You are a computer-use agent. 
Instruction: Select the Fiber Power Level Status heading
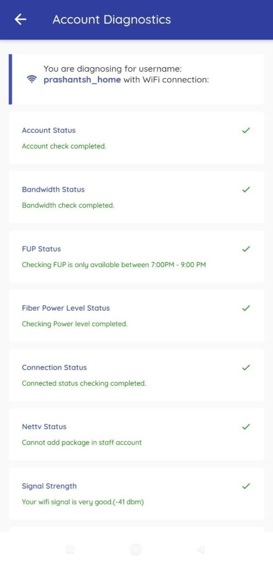tap(66, 308)
